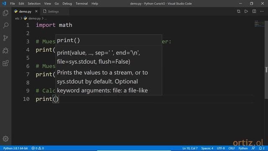This screenshot has height=151, width=268.
Task: Open the Explorer view in activity bar
Action: pyautogui.click(x=5, y=13)
